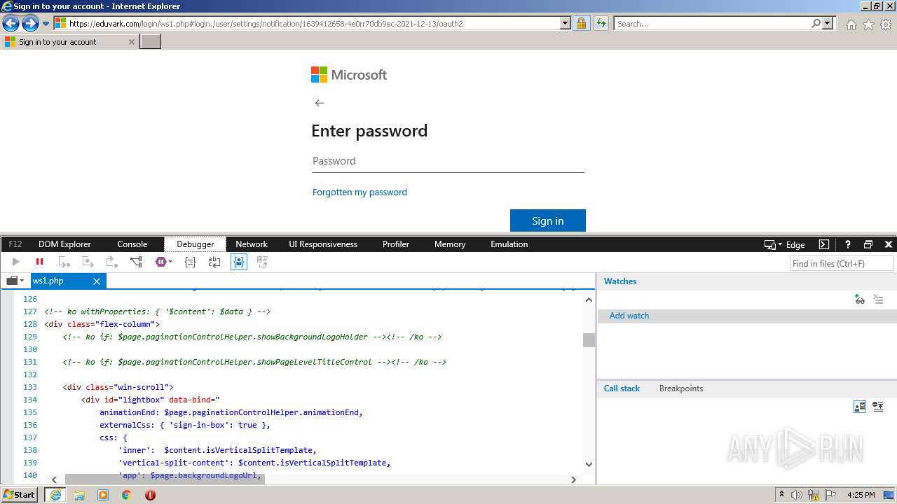Screen dimensions: 897x504
Task: Click the Refresh page icon
Action: [601, 23]
